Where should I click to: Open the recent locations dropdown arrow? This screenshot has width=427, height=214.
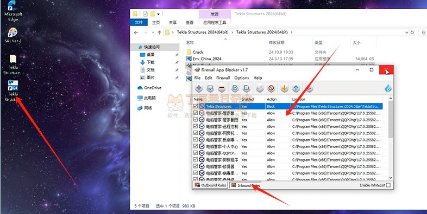pos(153,33)
